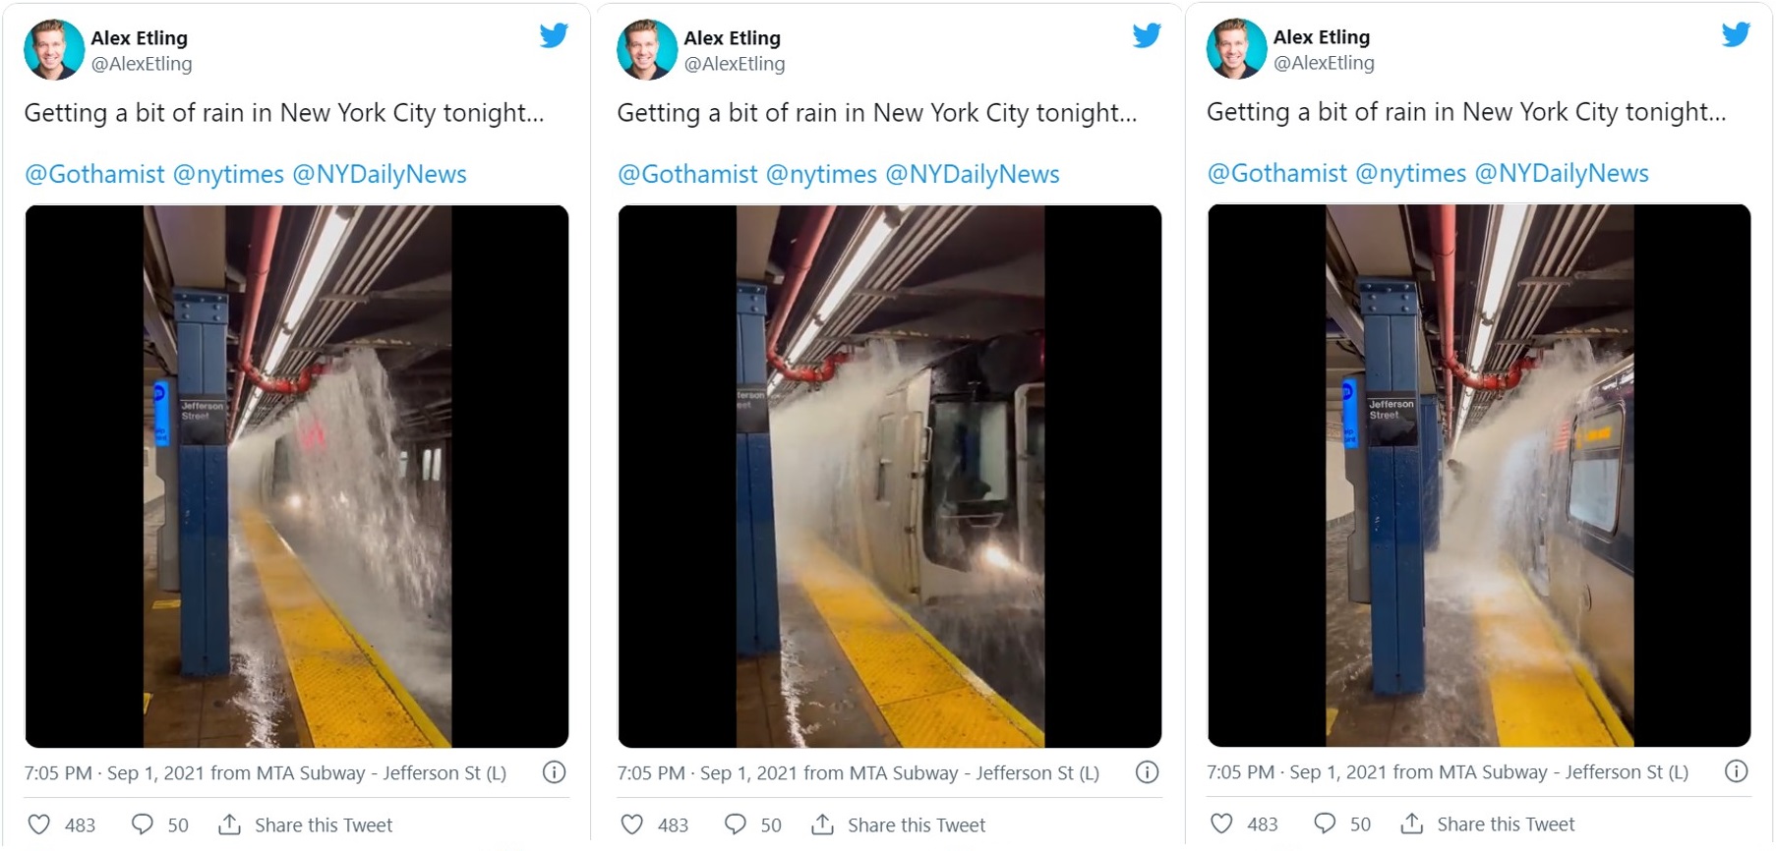Image resolution: width=1776 pixels, height=851 pixels.
Task: Like the first tweet with the heart icon
Action: click(39, 824)
